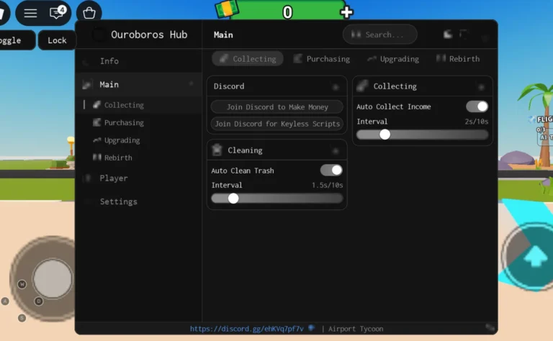553x341 pixels.
Task: Collapse the Collecting section panel
Action: [x=481, y=86]
